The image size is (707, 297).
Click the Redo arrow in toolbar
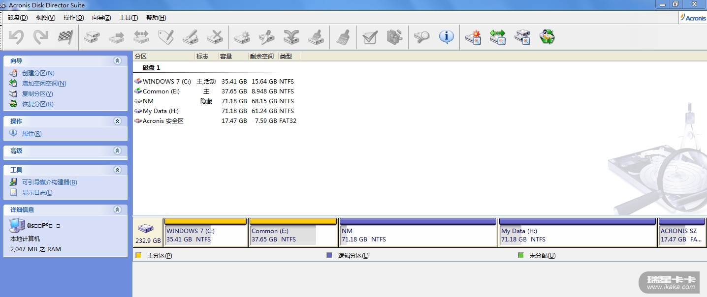tap(41, 37)
